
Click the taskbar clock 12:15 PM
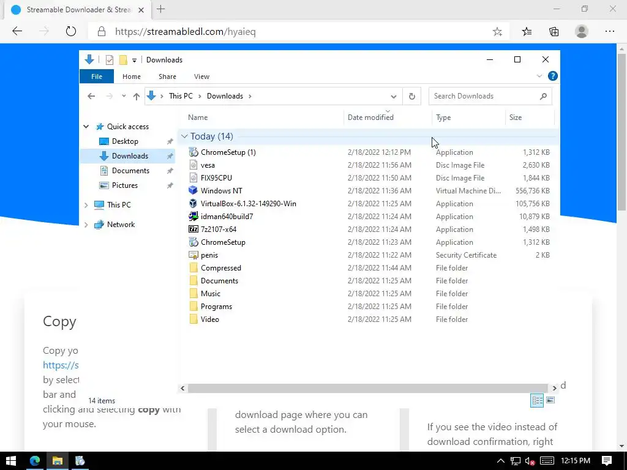tap(576, 461)
